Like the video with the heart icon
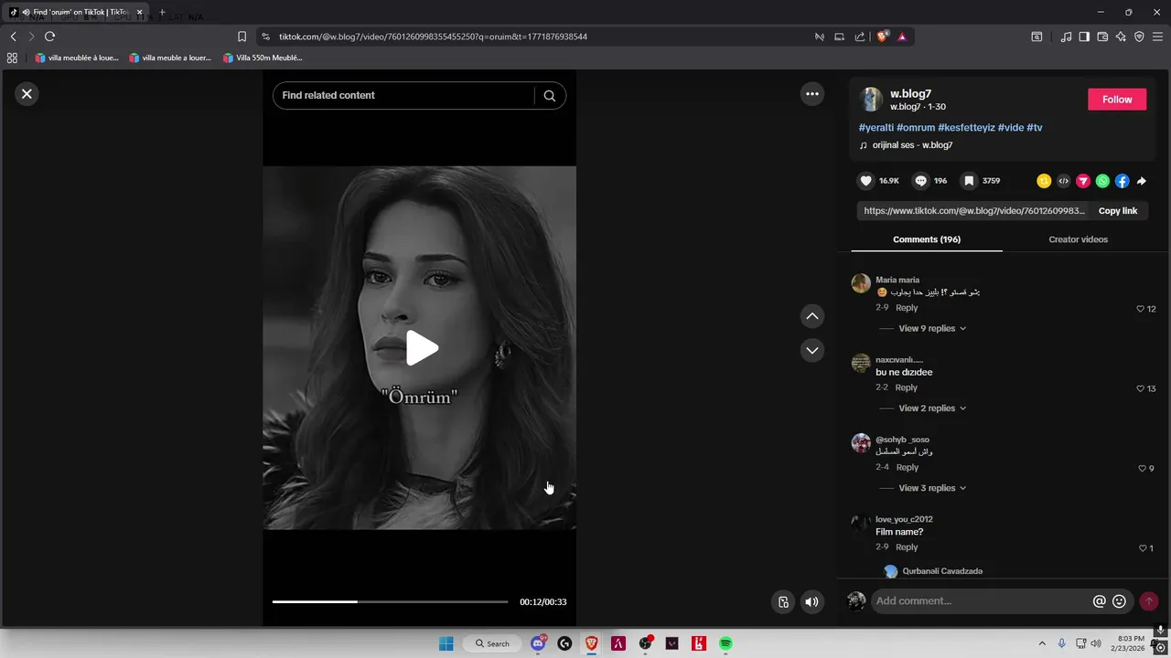1171x658 pixels. pyautogui.click(x=866, y=181)
